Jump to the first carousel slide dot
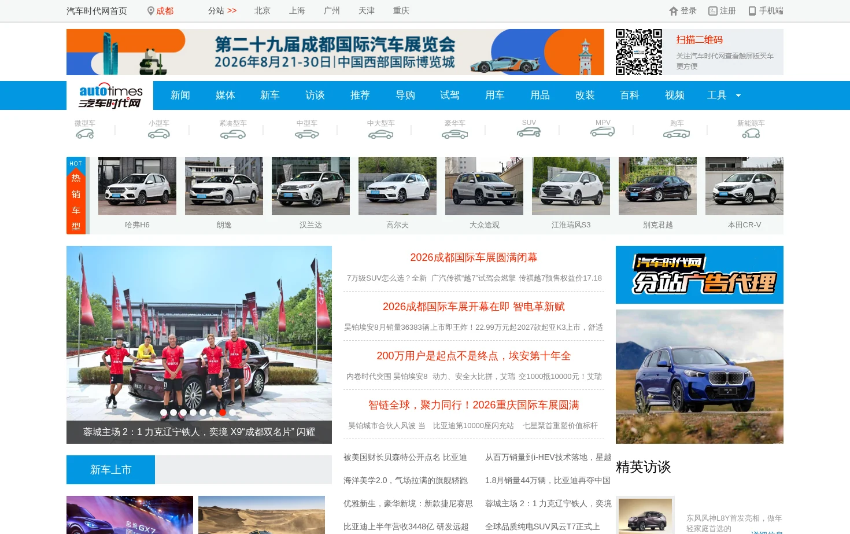Image resolution: width=850 pixels, height=534 pixels. (x=164, y=413)
